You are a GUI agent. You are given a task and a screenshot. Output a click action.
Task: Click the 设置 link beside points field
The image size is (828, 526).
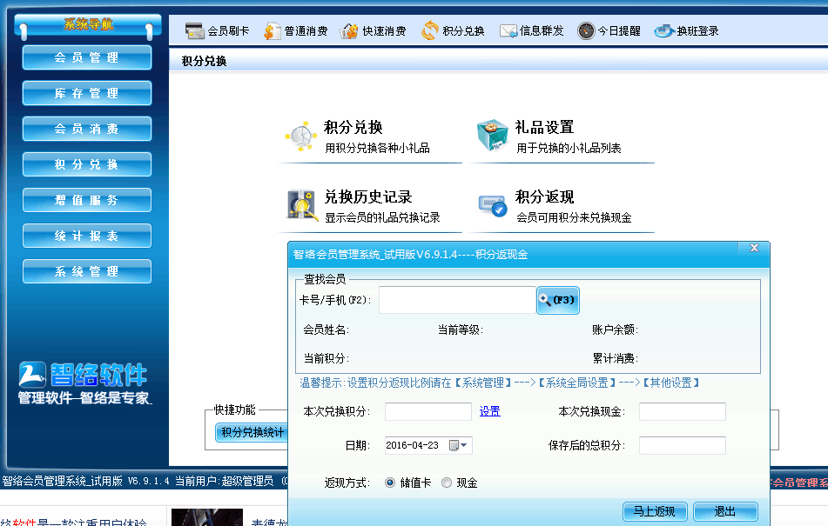(x=489, y=411)
